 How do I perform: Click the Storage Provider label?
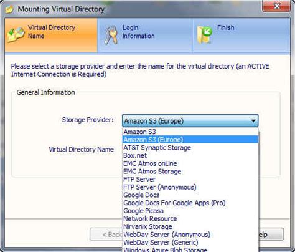pos(88,120)
